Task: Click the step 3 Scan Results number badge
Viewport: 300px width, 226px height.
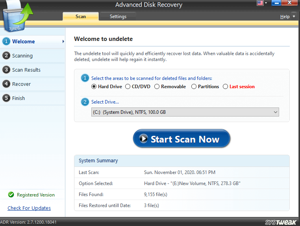Action: point(6,70)
